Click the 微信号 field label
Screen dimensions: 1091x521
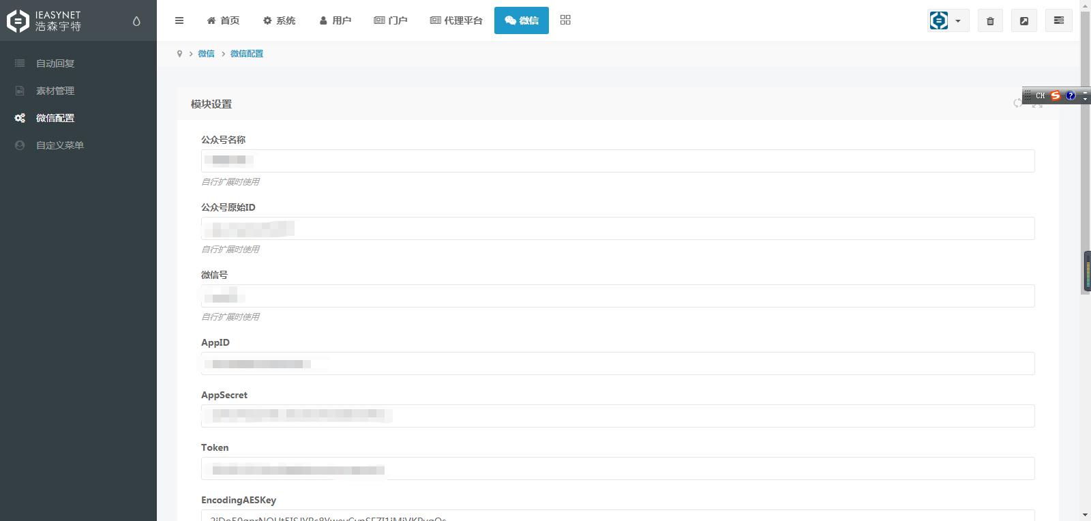214,275
